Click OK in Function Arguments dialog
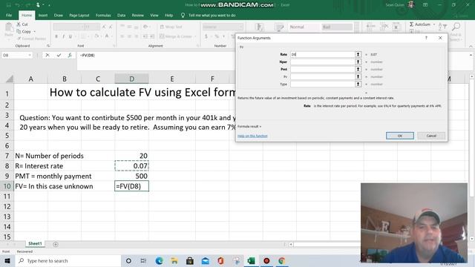Screen dimensions: 475x267 point(400,136)
